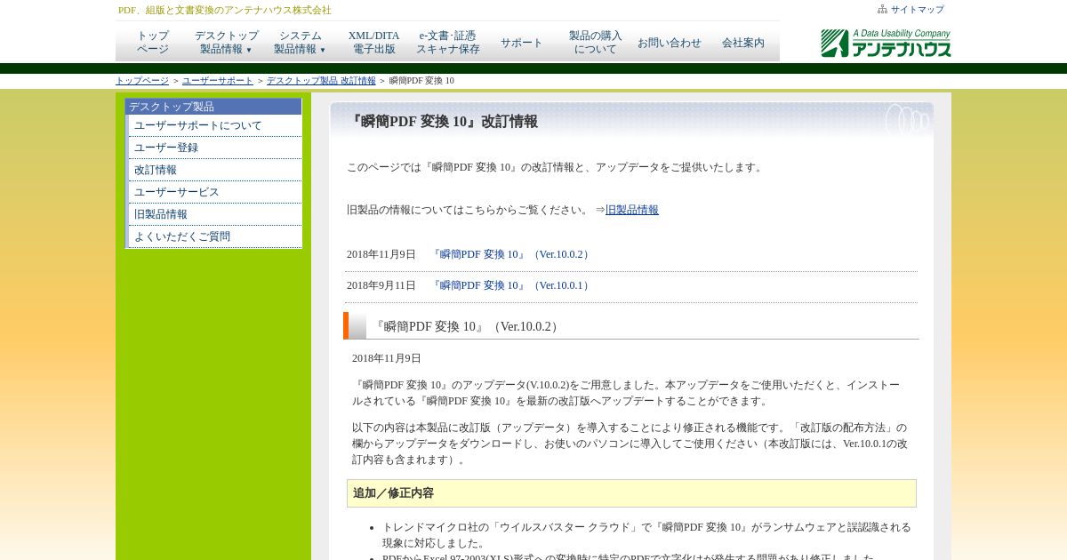Click the ユーザーサポート breadcrumb link

218,81
